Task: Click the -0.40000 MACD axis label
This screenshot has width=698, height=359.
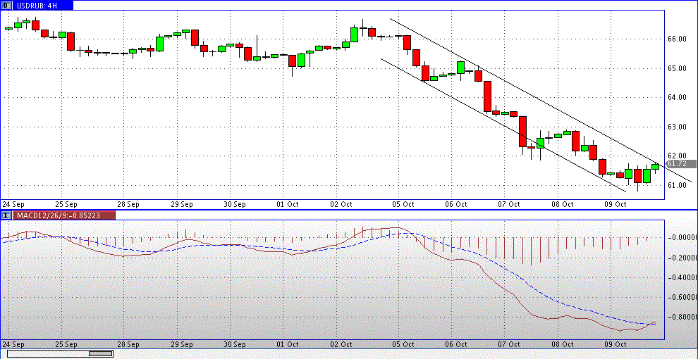Action: (682, 277)
